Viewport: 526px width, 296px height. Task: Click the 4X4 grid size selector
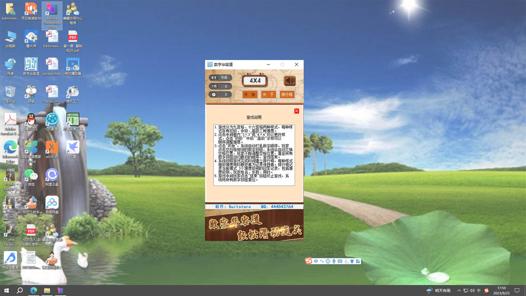tap(255, 81)
